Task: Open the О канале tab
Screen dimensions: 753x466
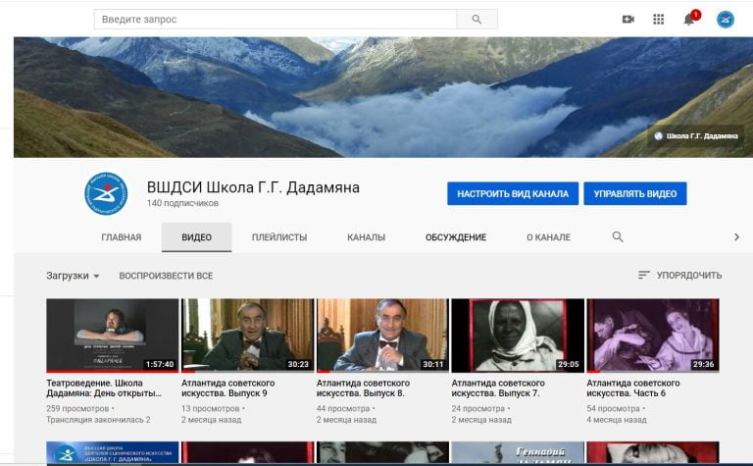Action: pos(548,237)
